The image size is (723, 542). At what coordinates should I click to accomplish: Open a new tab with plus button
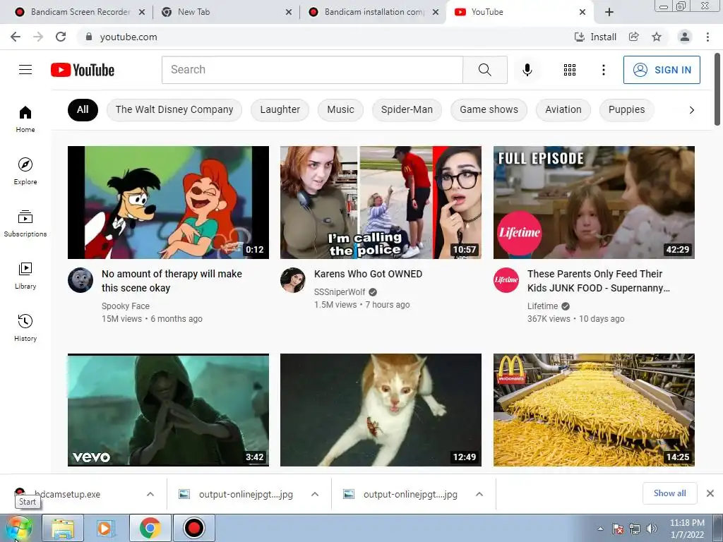pos(609,12)
